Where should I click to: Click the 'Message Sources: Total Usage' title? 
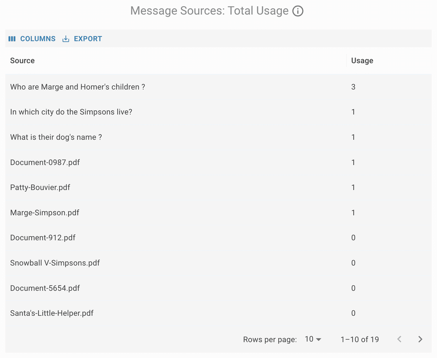pyautogui.click(x=209, y=11)
